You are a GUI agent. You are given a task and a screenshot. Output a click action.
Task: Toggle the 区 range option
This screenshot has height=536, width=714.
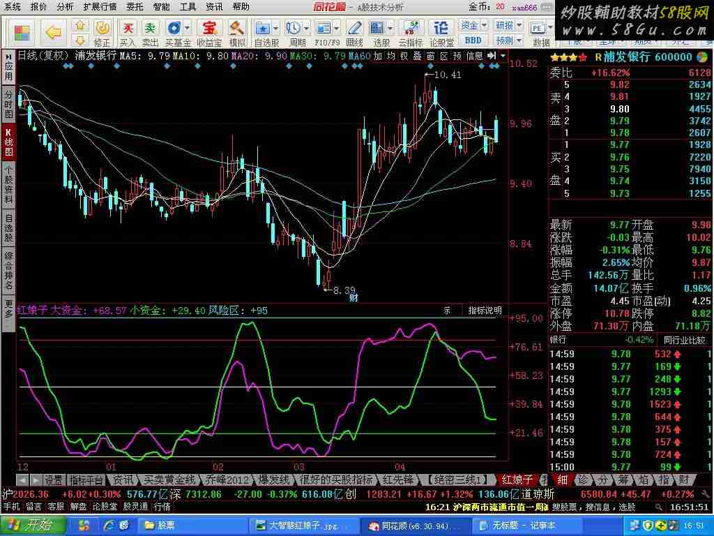pyautogui.click(x=444, y=56)
